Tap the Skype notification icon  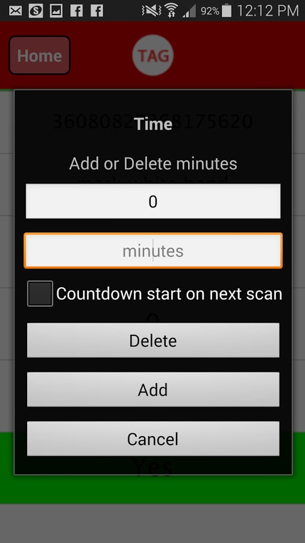click(x=36, y=11)
